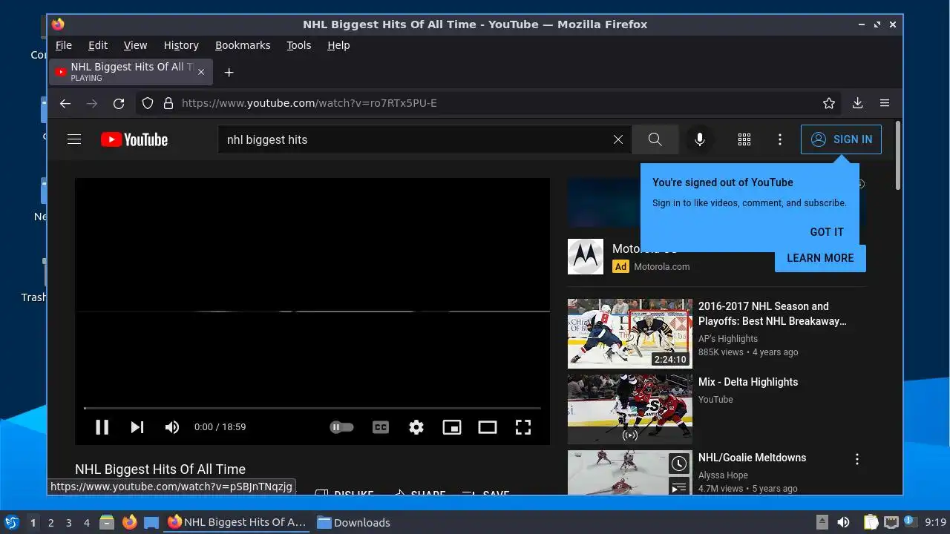This screenshot has width=950, height=534.
Task: Select the NHL Biggest Hits browser tab
Action: coord(131,72)
